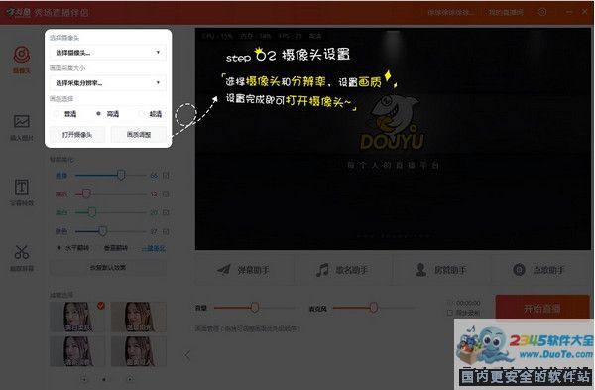Collapse panel with the left chevron arrow
595x390 pixels.
187,355
